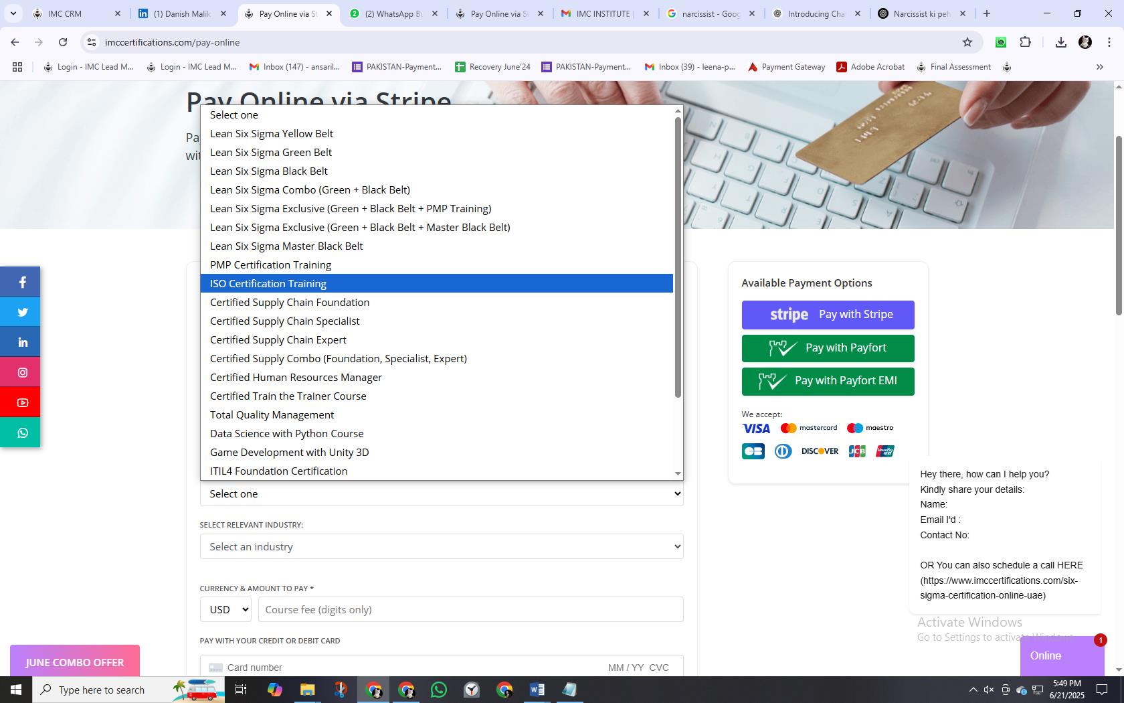This screenshot has width=1124, height=703.
Task: Open the Adobe Acrobat bookmark
Action: (x=870, y=67)
